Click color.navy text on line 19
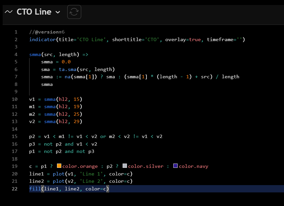 [x=194, y=166]
